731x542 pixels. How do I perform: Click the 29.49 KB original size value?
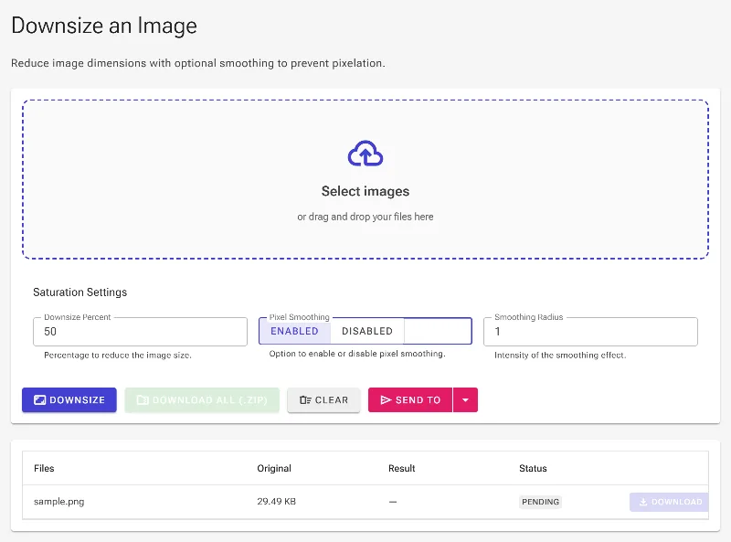(277, 502)
